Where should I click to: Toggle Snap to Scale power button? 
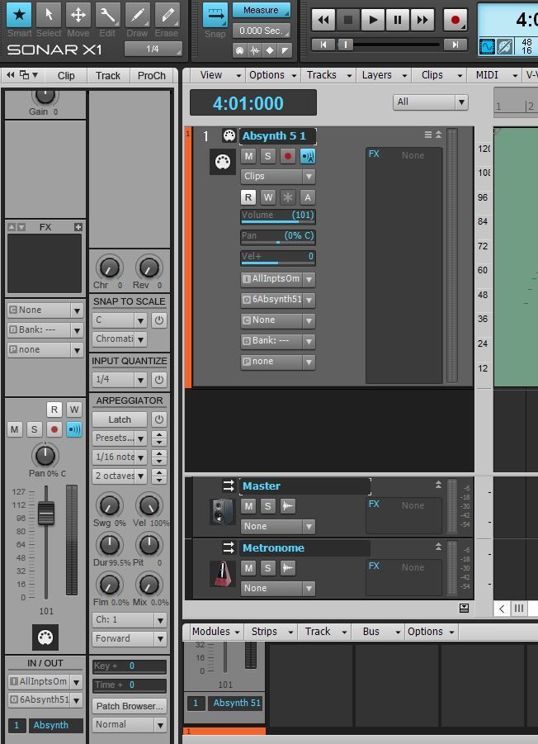click(x=158, y=320)
